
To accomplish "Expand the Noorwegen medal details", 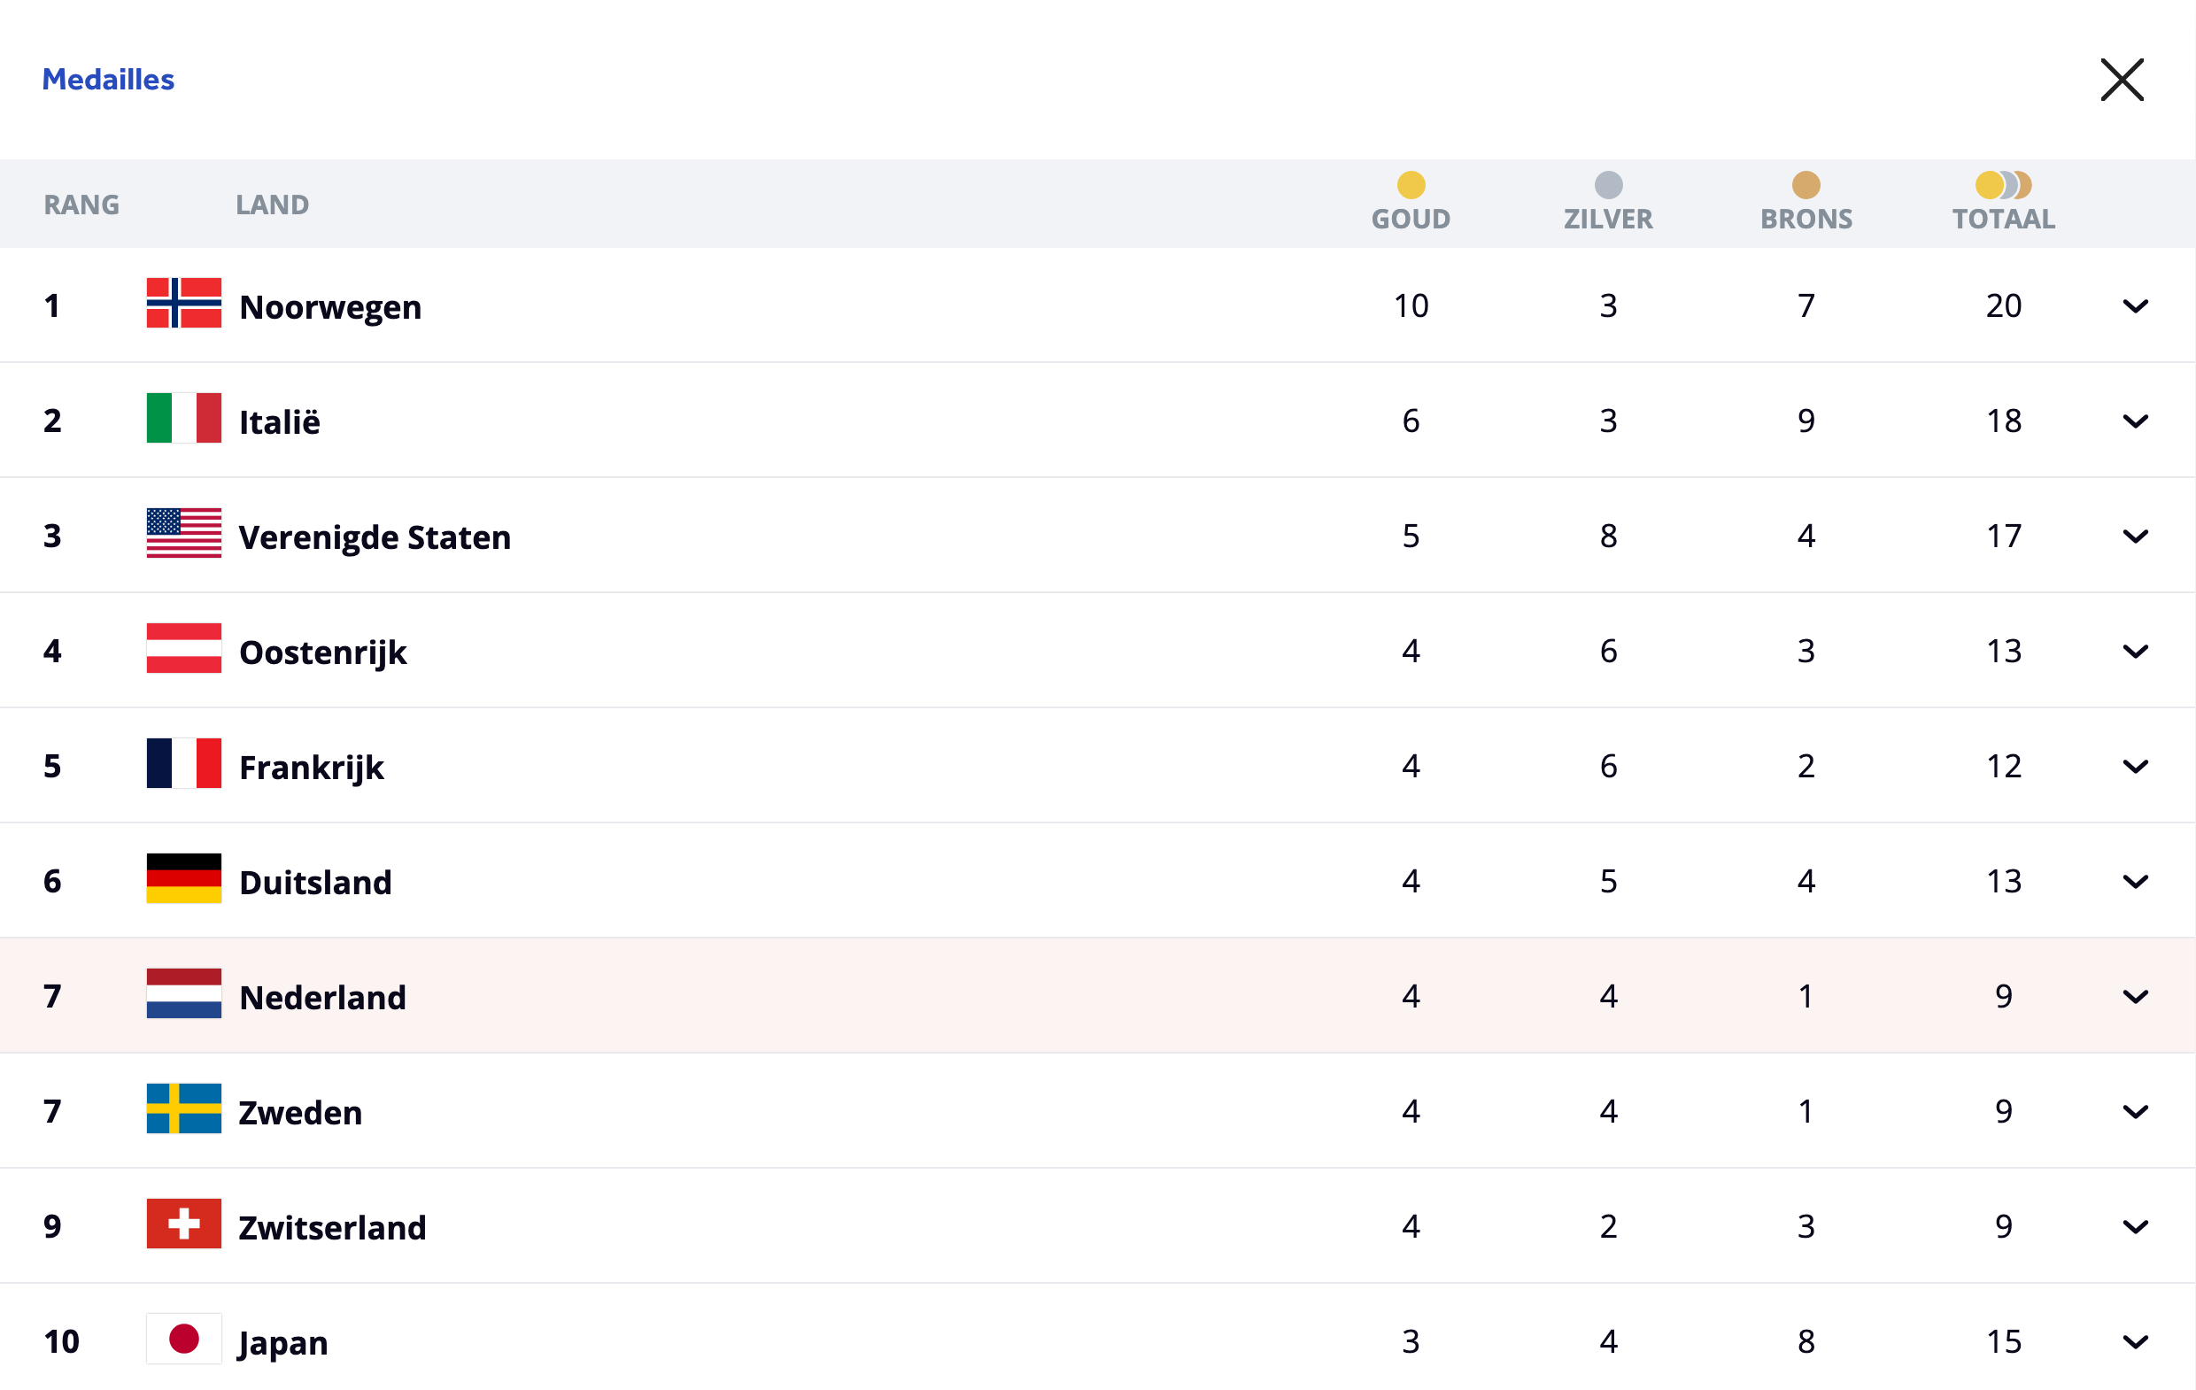I will (x=2135, y=305).
